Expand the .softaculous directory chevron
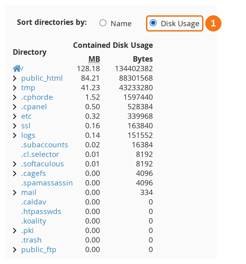 [15, 164]
